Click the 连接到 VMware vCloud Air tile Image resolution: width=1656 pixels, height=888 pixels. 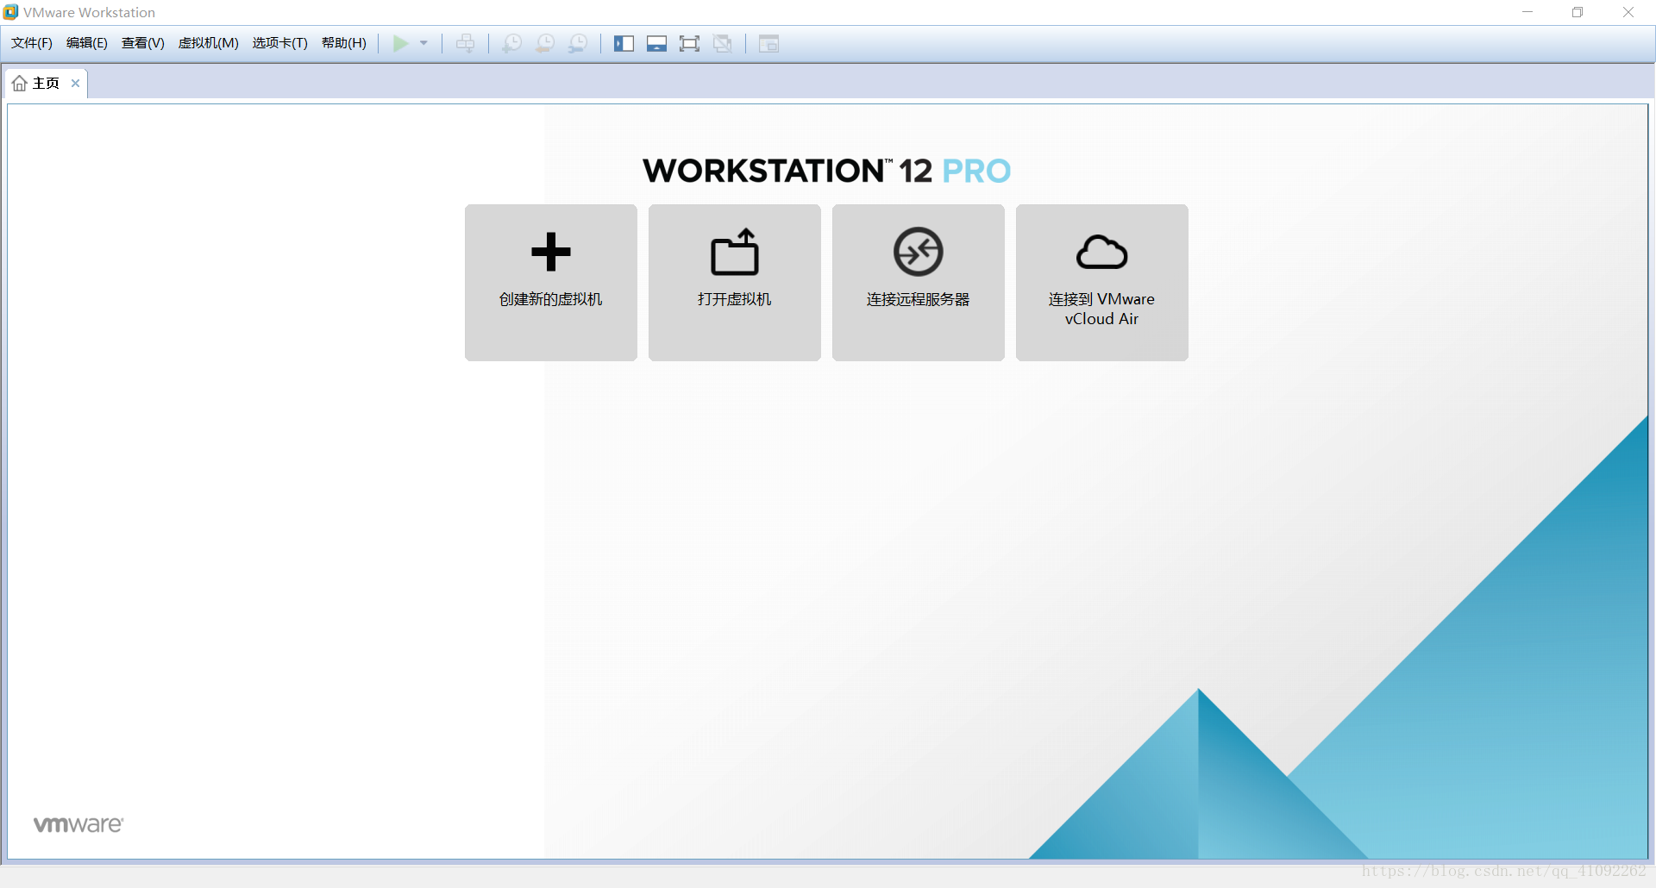coord(1102,283)
